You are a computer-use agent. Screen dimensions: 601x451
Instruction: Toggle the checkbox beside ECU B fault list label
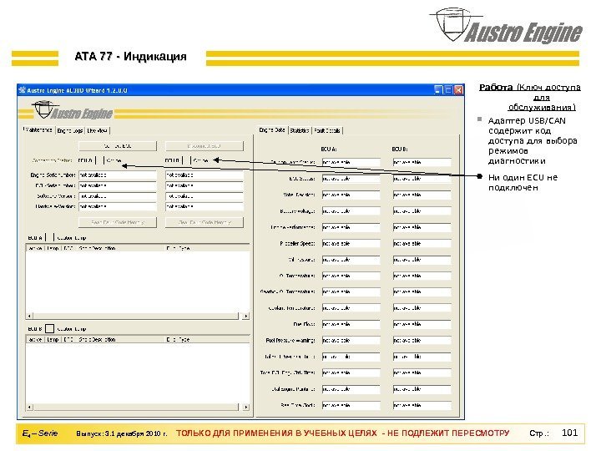pyautogui.click(x=50, y=329)
